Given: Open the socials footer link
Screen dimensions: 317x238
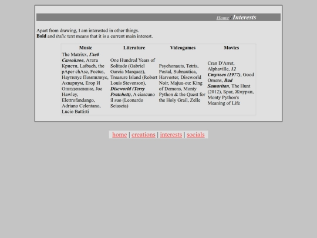Looking at the screenshot, I should tap(195, 135).
